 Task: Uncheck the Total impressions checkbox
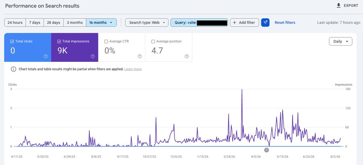point(59,41)
